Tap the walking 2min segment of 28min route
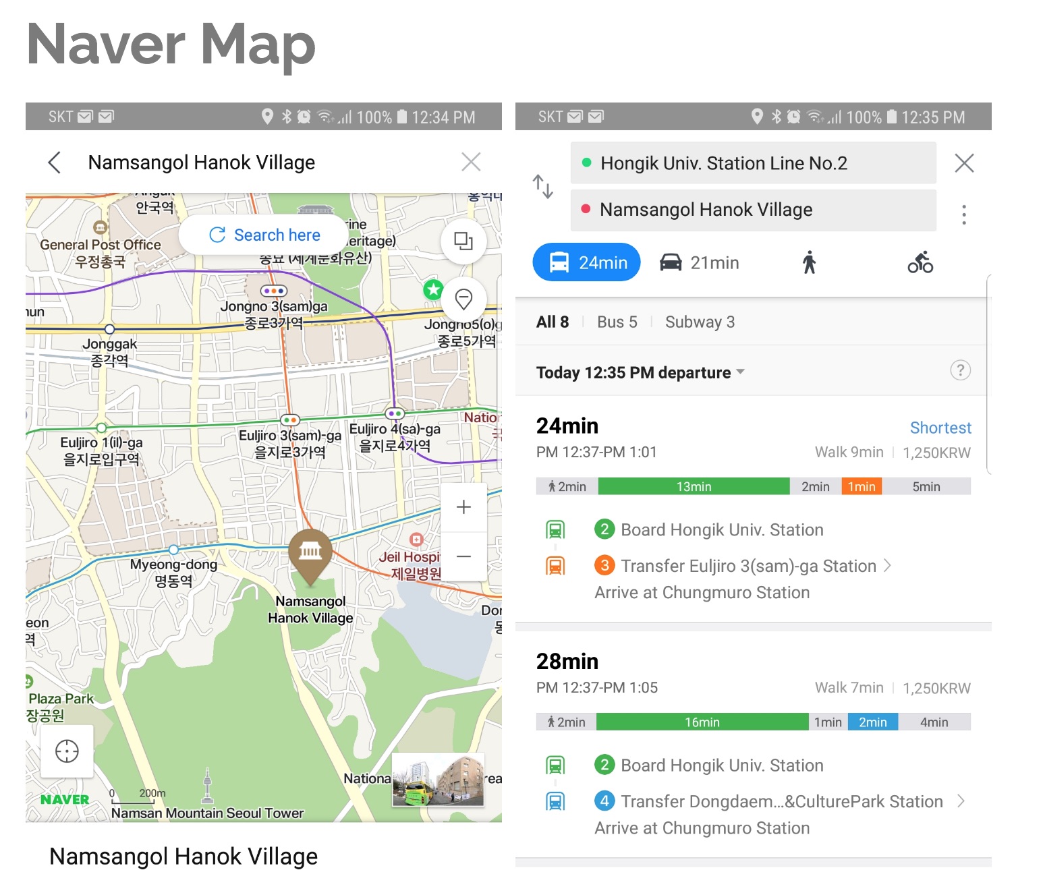The image size is (1043, 870). [567, 722]
